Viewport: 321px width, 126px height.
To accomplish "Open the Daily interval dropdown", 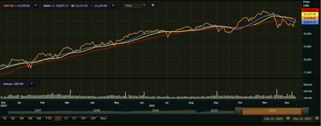I will (x=144, y=6).
